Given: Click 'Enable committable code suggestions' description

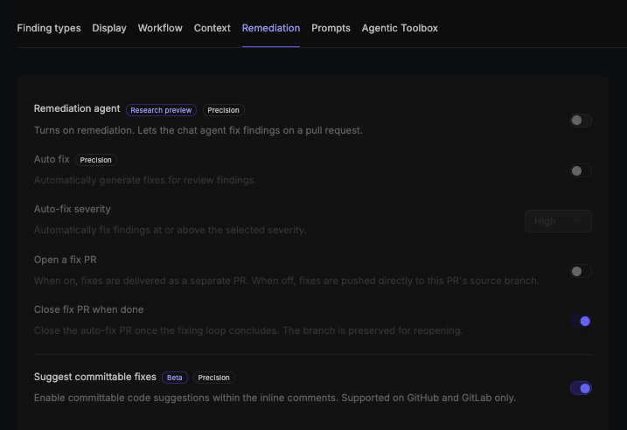Looking at the screenshot, I should [275, 398].
